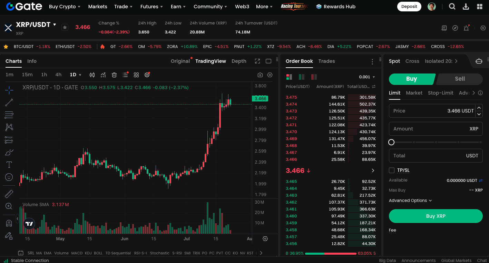Show more order types with the arrow after Adva
This screenshot has height=263, width=489.
pyautogui.click(x=473, y=93)
